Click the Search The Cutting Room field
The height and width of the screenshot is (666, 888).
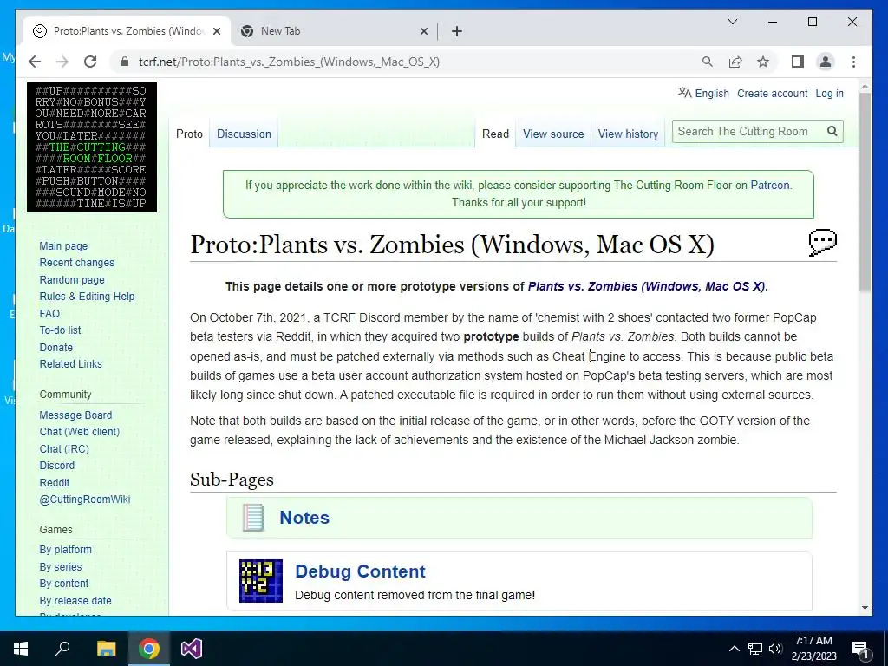pyautogui.click(x=748, y=132)
